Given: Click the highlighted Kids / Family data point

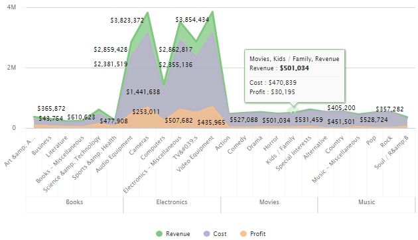Looking at the screenshot, I should click(x=293, y=112).
